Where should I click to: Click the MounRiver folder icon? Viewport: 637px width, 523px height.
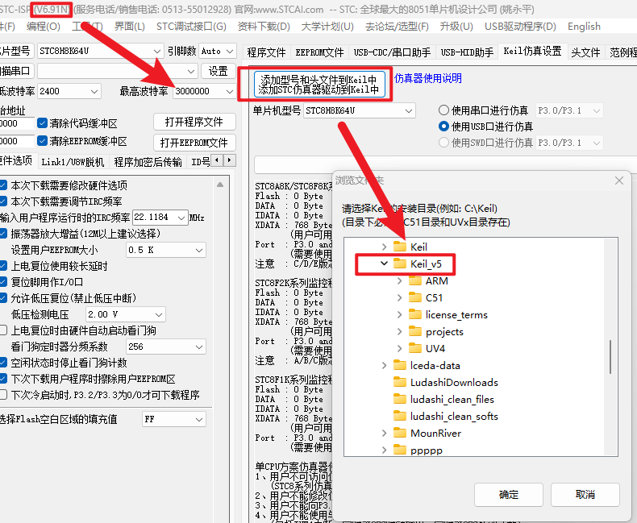point(400,434)
